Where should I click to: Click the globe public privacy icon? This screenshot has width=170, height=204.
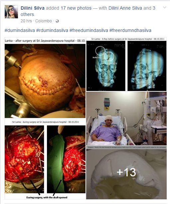click(57, 21)
